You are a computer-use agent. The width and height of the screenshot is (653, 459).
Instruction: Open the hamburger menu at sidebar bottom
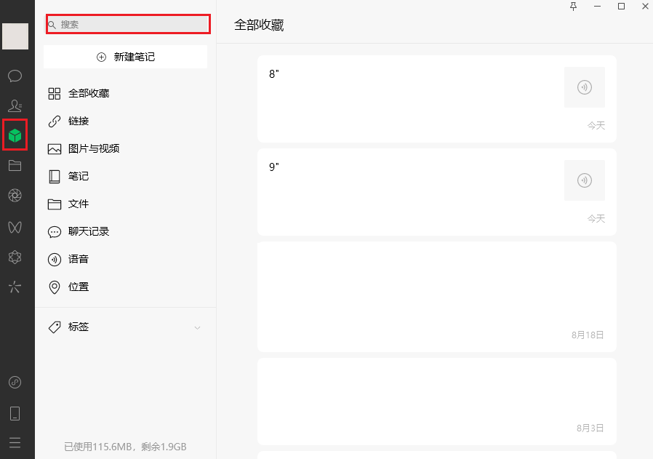[x=15, y=442]
